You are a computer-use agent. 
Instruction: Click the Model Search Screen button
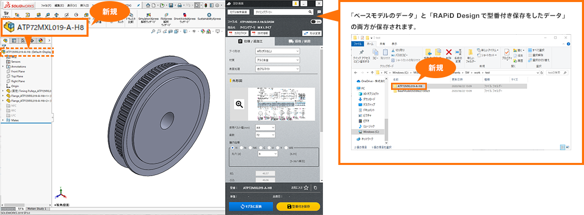pos(239,12)
